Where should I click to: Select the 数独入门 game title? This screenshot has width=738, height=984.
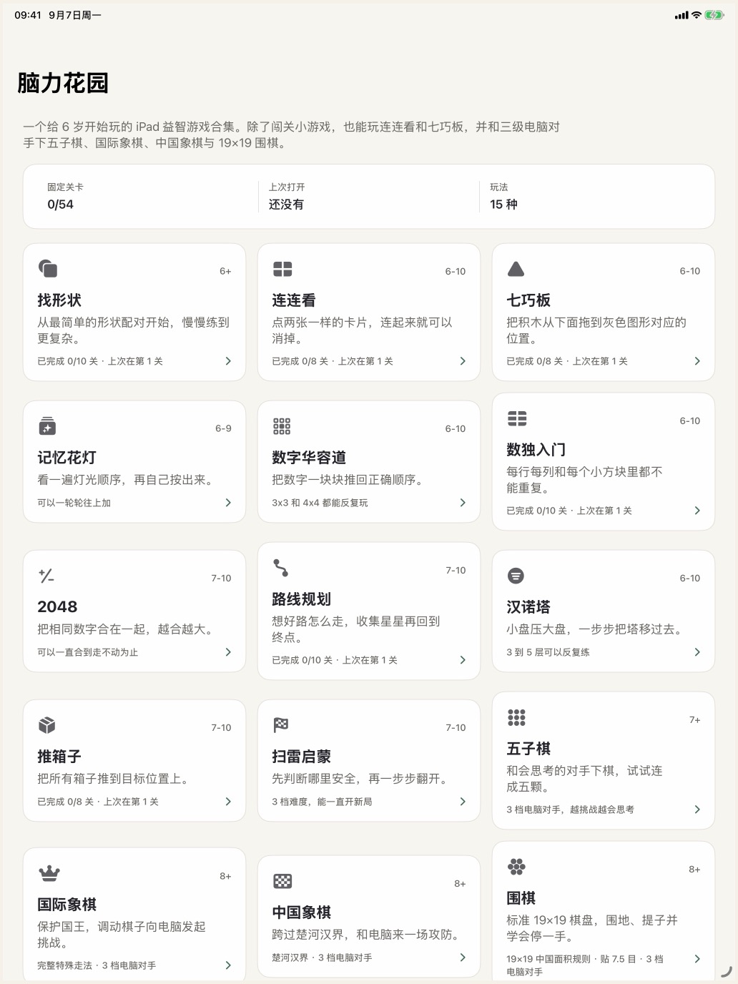coord(536,450)
